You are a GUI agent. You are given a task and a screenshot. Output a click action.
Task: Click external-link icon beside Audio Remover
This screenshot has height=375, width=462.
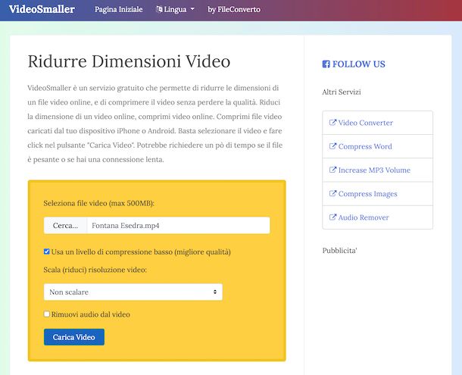pos(332,217)
